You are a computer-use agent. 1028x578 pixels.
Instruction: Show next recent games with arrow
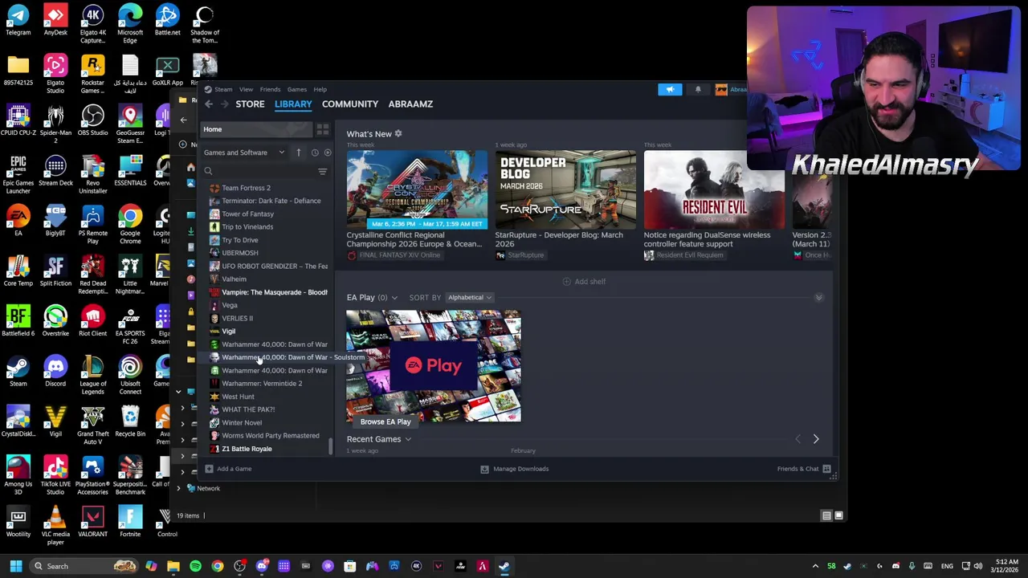pos(816,439)
